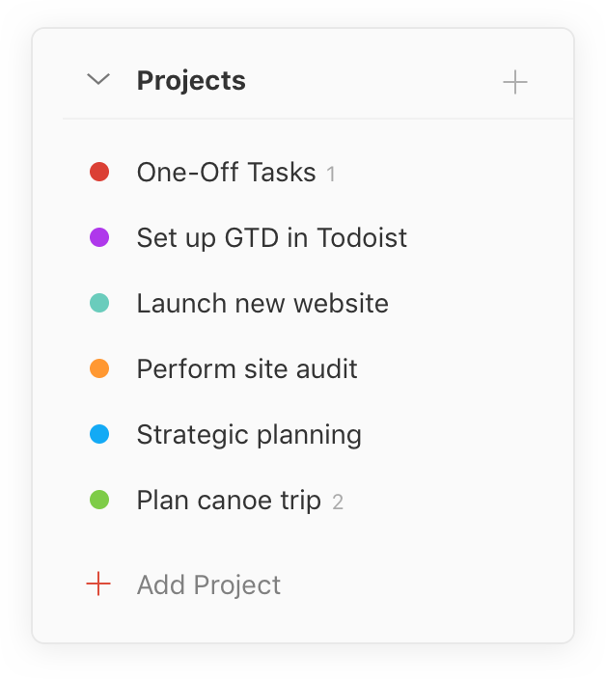Click the task count beside Plan canoe trip
The width and height of the screenshot is (606, 679).
[x=338, y=502]
